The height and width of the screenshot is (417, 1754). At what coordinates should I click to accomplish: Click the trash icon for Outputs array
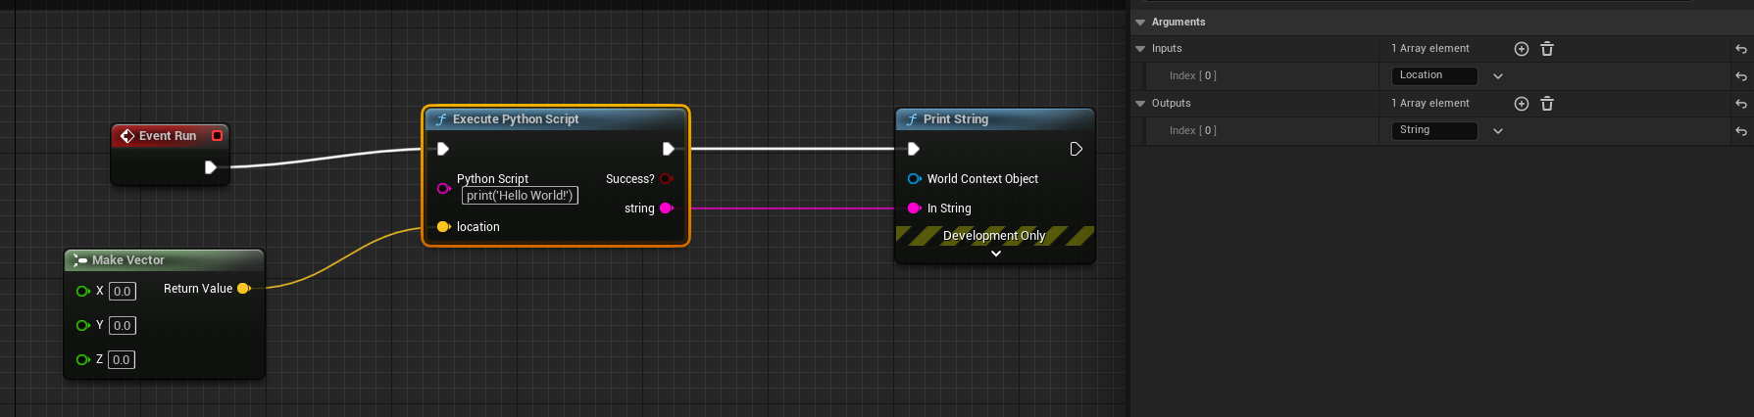[1547, 104]
